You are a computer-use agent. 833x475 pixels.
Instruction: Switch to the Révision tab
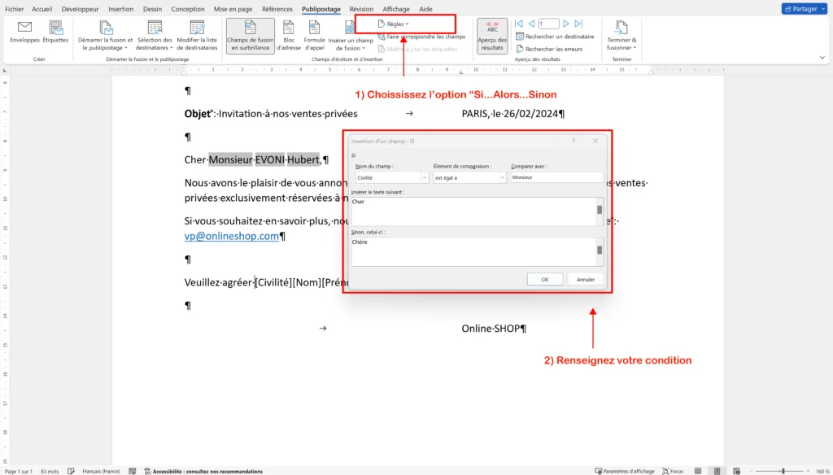click(x=361, y=9)
